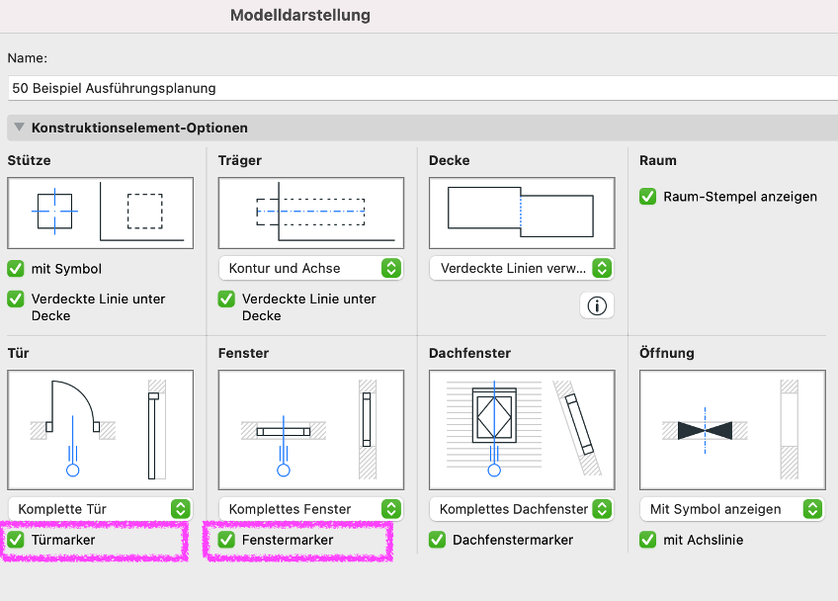
Task: Toggle the mit Achslinie checkbox
Action: pos(648,540)
